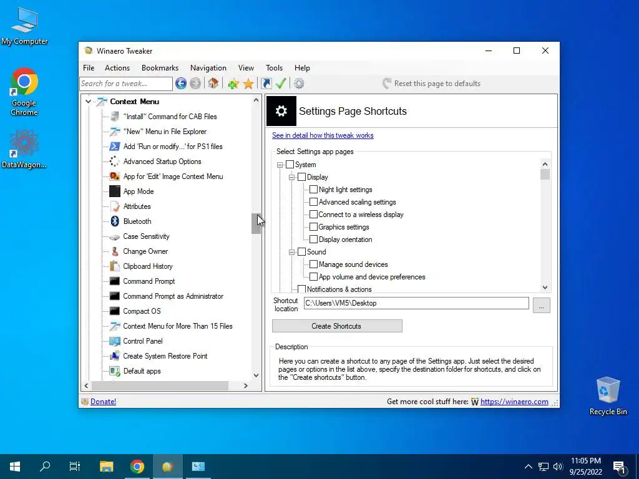Image resolution: width=639 pixels, height=479 pixels.
Task: Click the Bluetooth icon in the tree
Action: (x=115, y=221)
